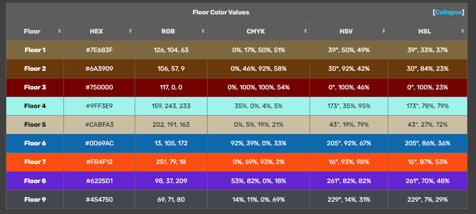
Task: Select HSL value 205°, 86%, 36%
Action: 427,143
